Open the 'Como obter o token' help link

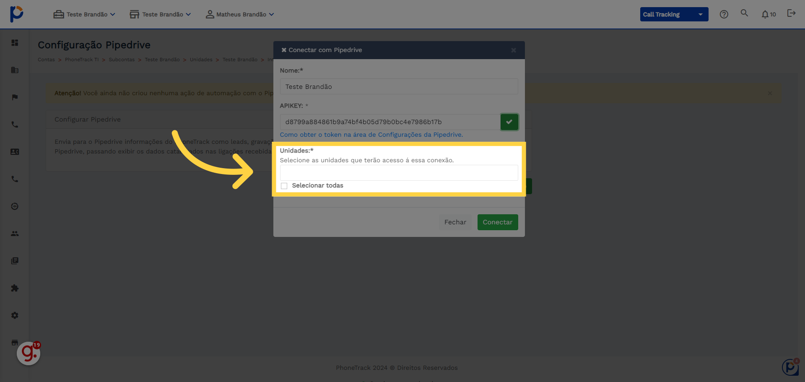[371, 135]
